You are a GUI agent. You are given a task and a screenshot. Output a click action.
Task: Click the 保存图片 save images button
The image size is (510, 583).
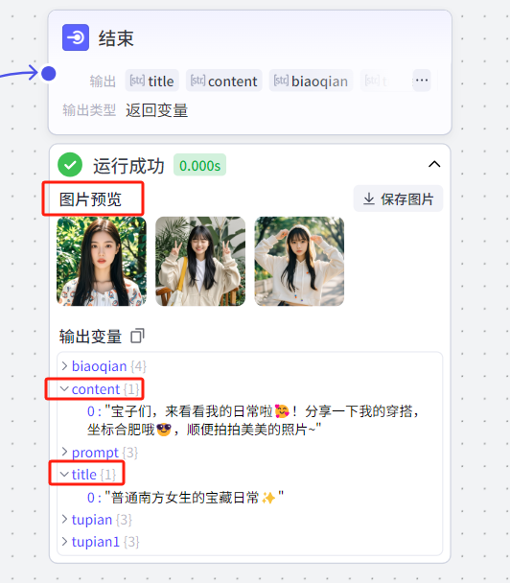pos(398,198)
